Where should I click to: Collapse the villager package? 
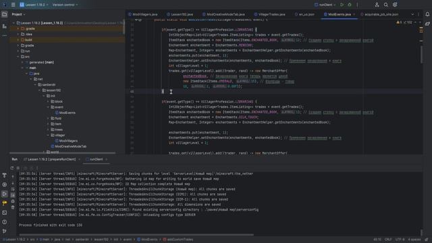pyautogui.click(x=48, y=135)
